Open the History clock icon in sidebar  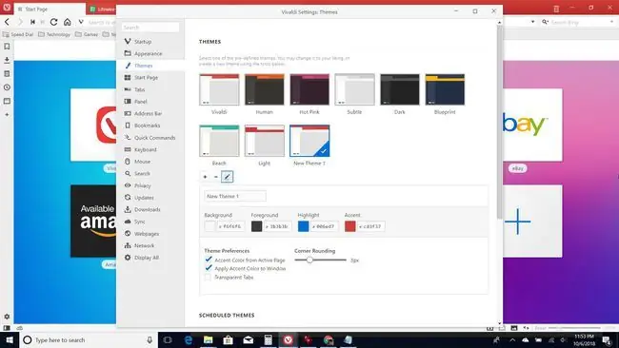(7, 87)
